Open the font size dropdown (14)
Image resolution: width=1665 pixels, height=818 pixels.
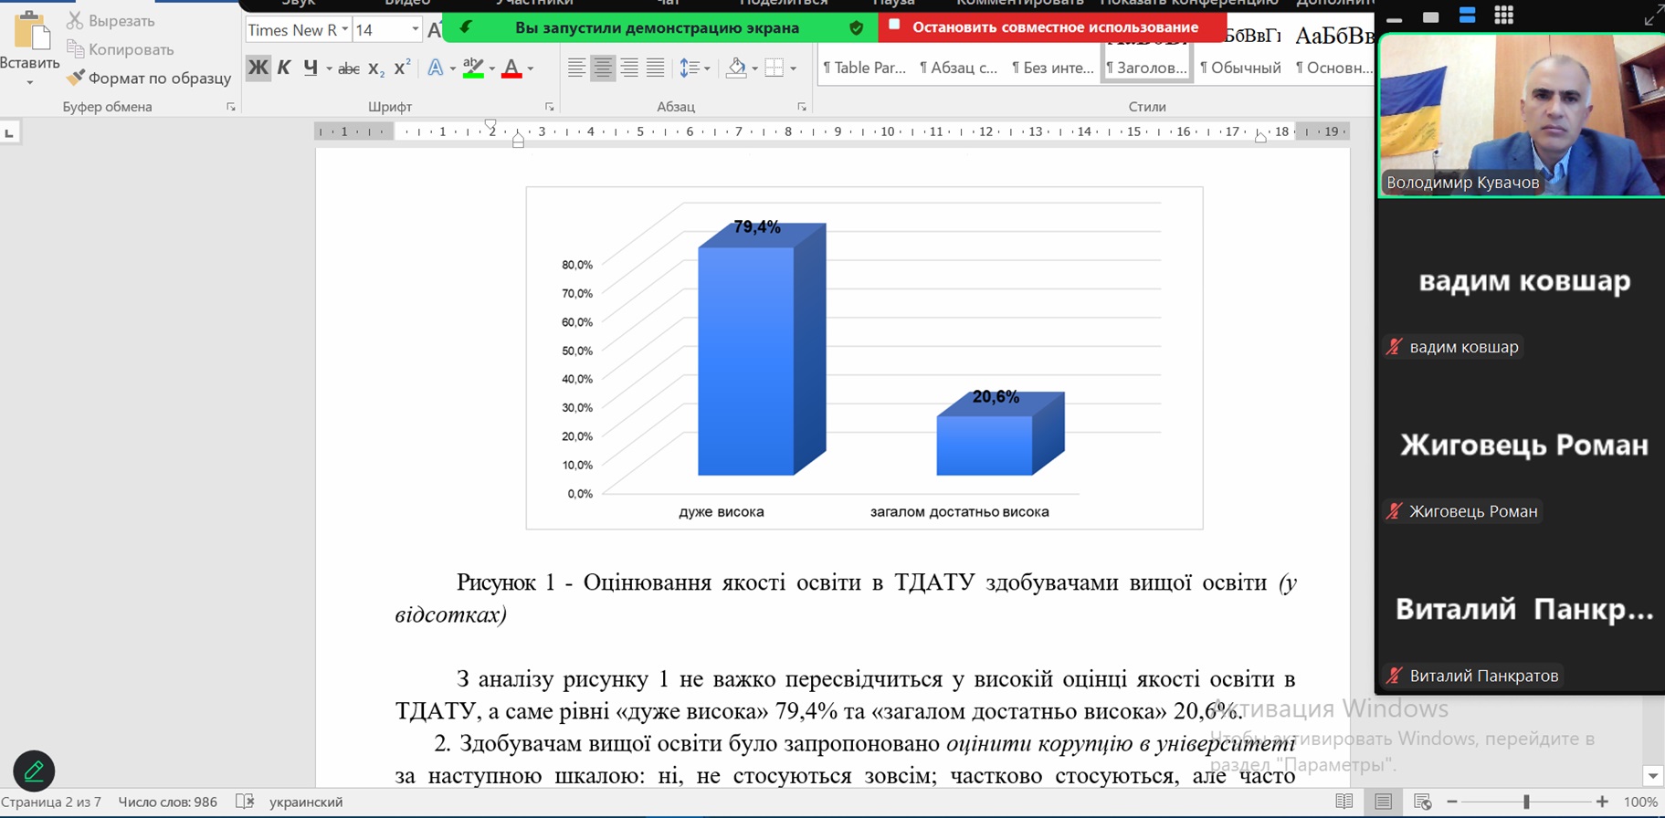click(x=415, y=30)
